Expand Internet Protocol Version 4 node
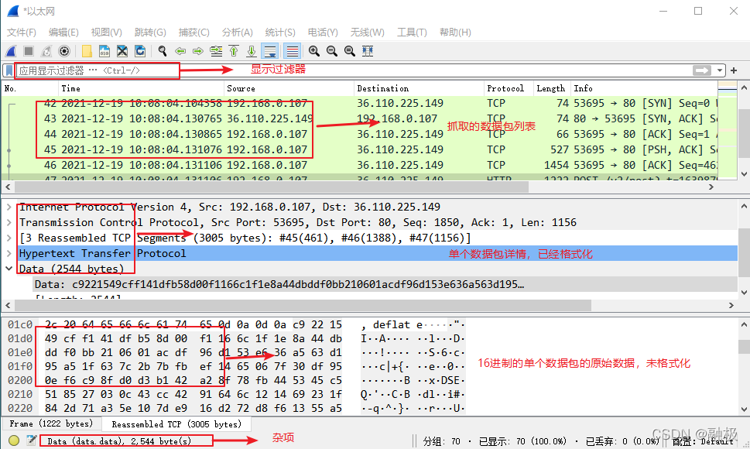Image resolution: width=750 pixels, height=449 pixels. point(9,207)
